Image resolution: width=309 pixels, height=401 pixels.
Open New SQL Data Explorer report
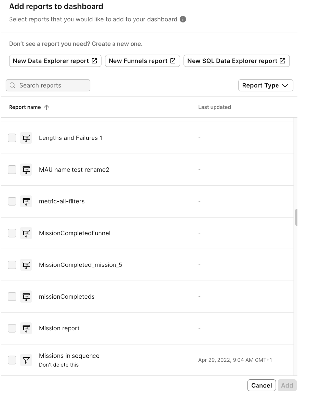[236, 61]
